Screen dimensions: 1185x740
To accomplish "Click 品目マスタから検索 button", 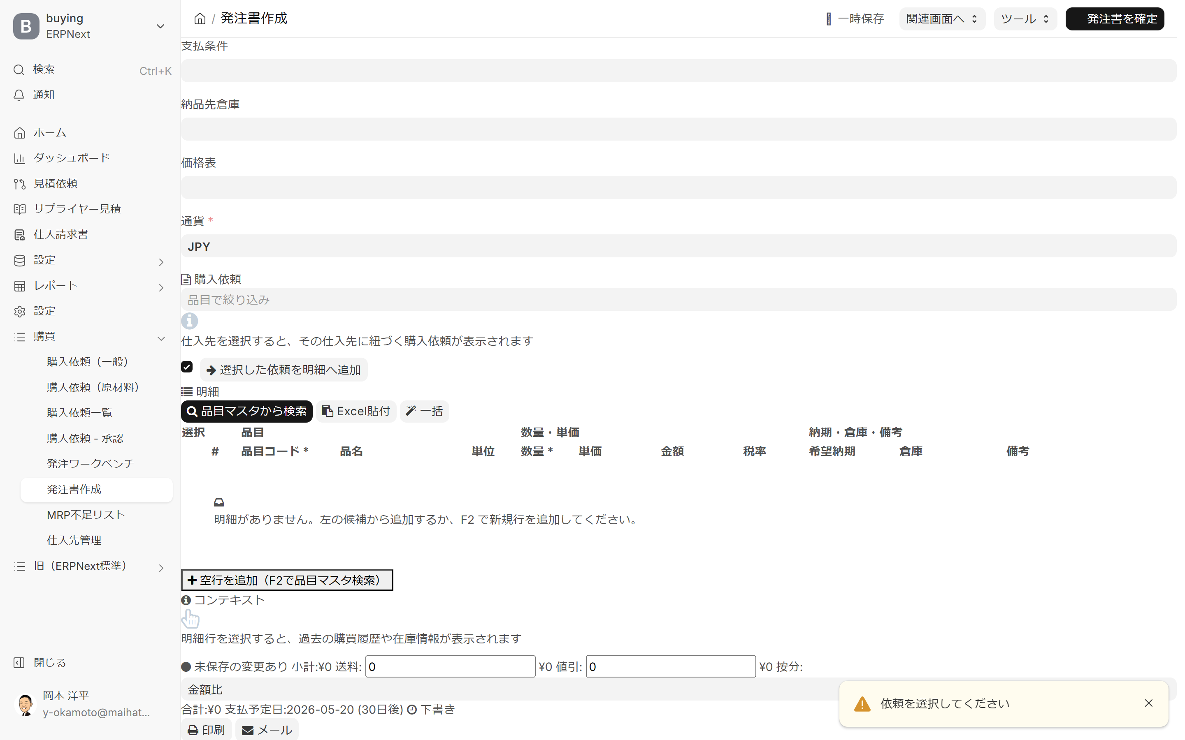I will [x=247, y=411].
